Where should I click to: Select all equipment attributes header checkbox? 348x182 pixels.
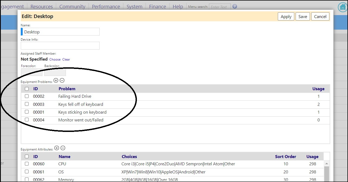click(x=27, y=156)
